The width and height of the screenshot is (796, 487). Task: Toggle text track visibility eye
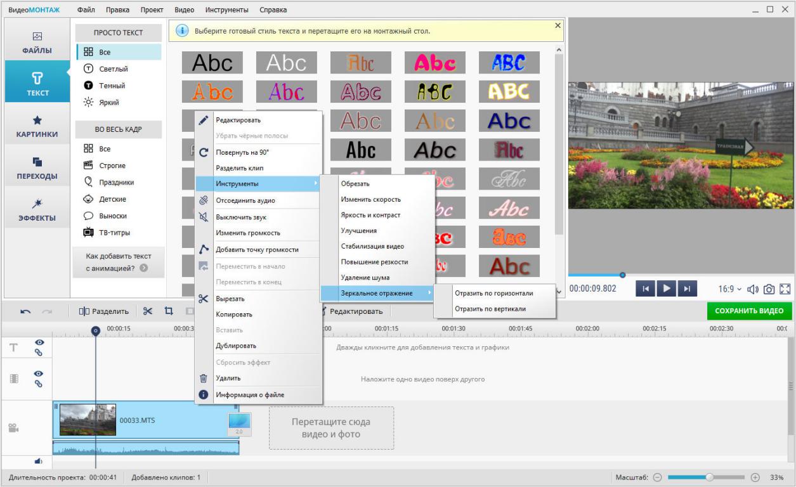pos(39,342)
